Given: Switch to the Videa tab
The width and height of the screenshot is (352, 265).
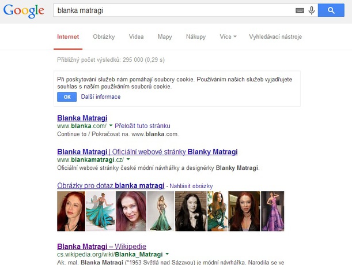Looking at the screenshot, I should point(137,37).
